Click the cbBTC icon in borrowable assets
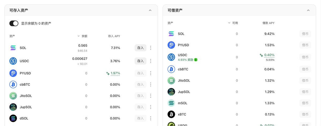Image resolution: width=321 pixels, height=126 pixels. (x=171, y=69)
